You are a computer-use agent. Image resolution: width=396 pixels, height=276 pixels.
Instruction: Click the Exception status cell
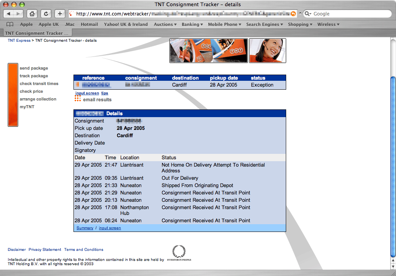pos(262,85)
